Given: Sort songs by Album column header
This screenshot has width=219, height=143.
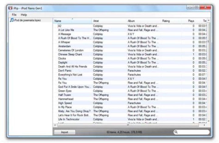Looking at the screenshot, I should point(144,21).
